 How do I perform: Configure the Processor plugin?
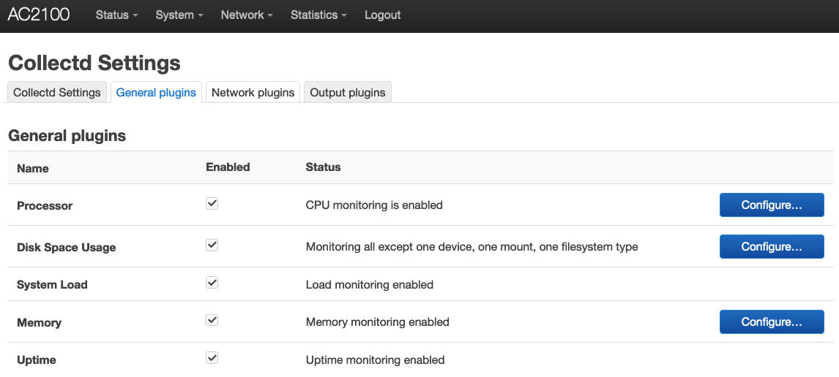tap(772, 205)
